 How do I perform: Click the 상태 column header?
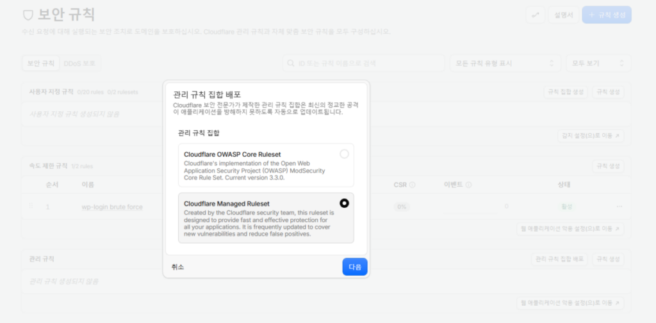564,185
